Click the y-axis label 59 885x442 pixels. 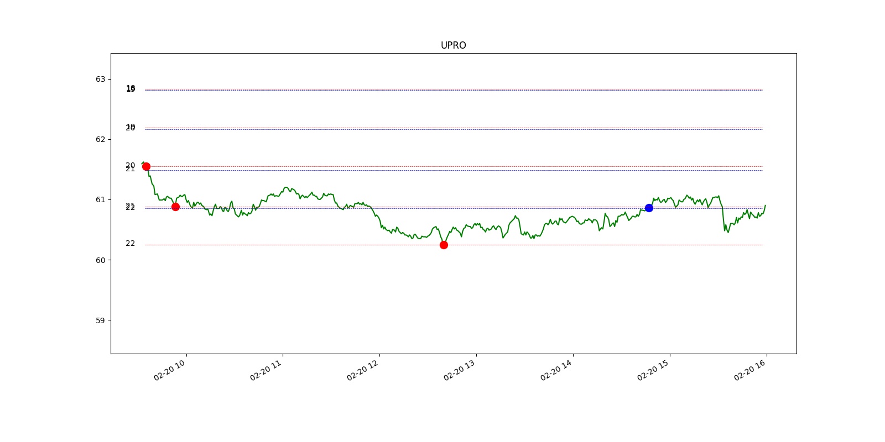100,320
